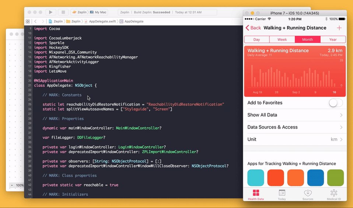Click battery indicator in iOS status bar
Image resolution: width=353 pixels, height=208 pixels.
tap(342, 19)
